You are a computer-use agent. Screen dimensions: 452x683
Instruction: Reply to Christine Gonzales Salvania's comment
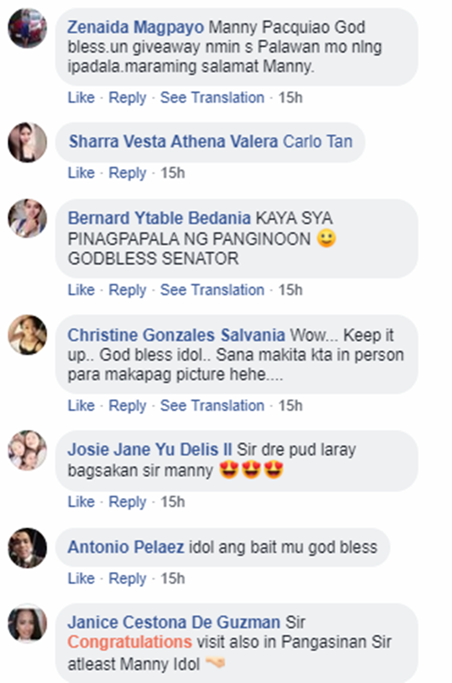point(127,406)
